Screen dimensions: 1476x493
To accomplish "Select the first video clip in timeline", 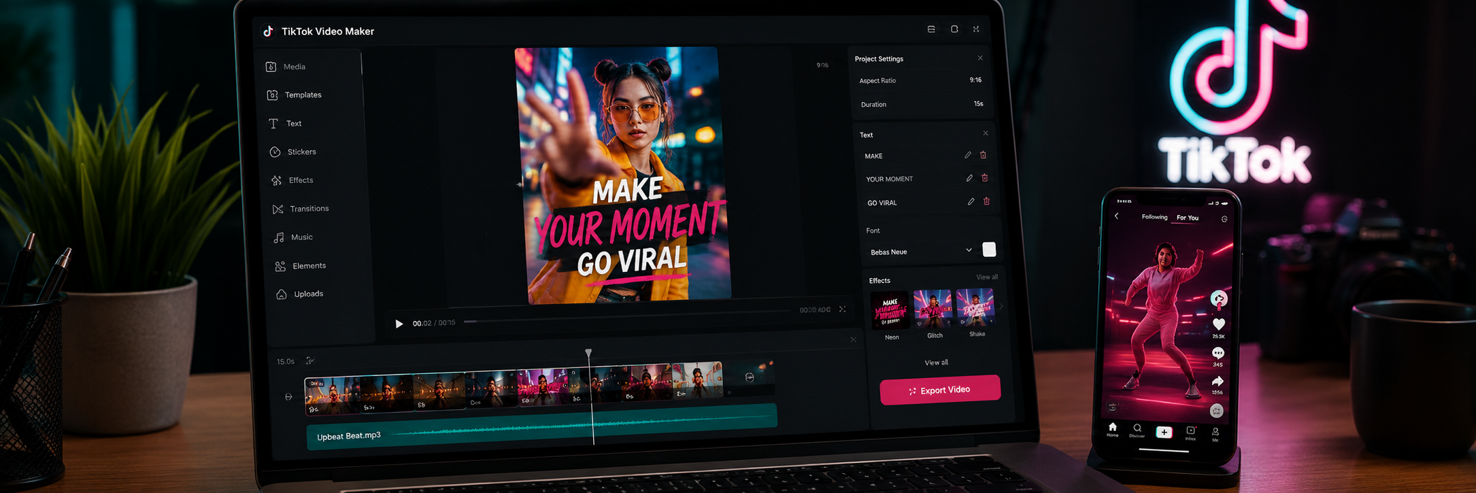I will 332,396.
